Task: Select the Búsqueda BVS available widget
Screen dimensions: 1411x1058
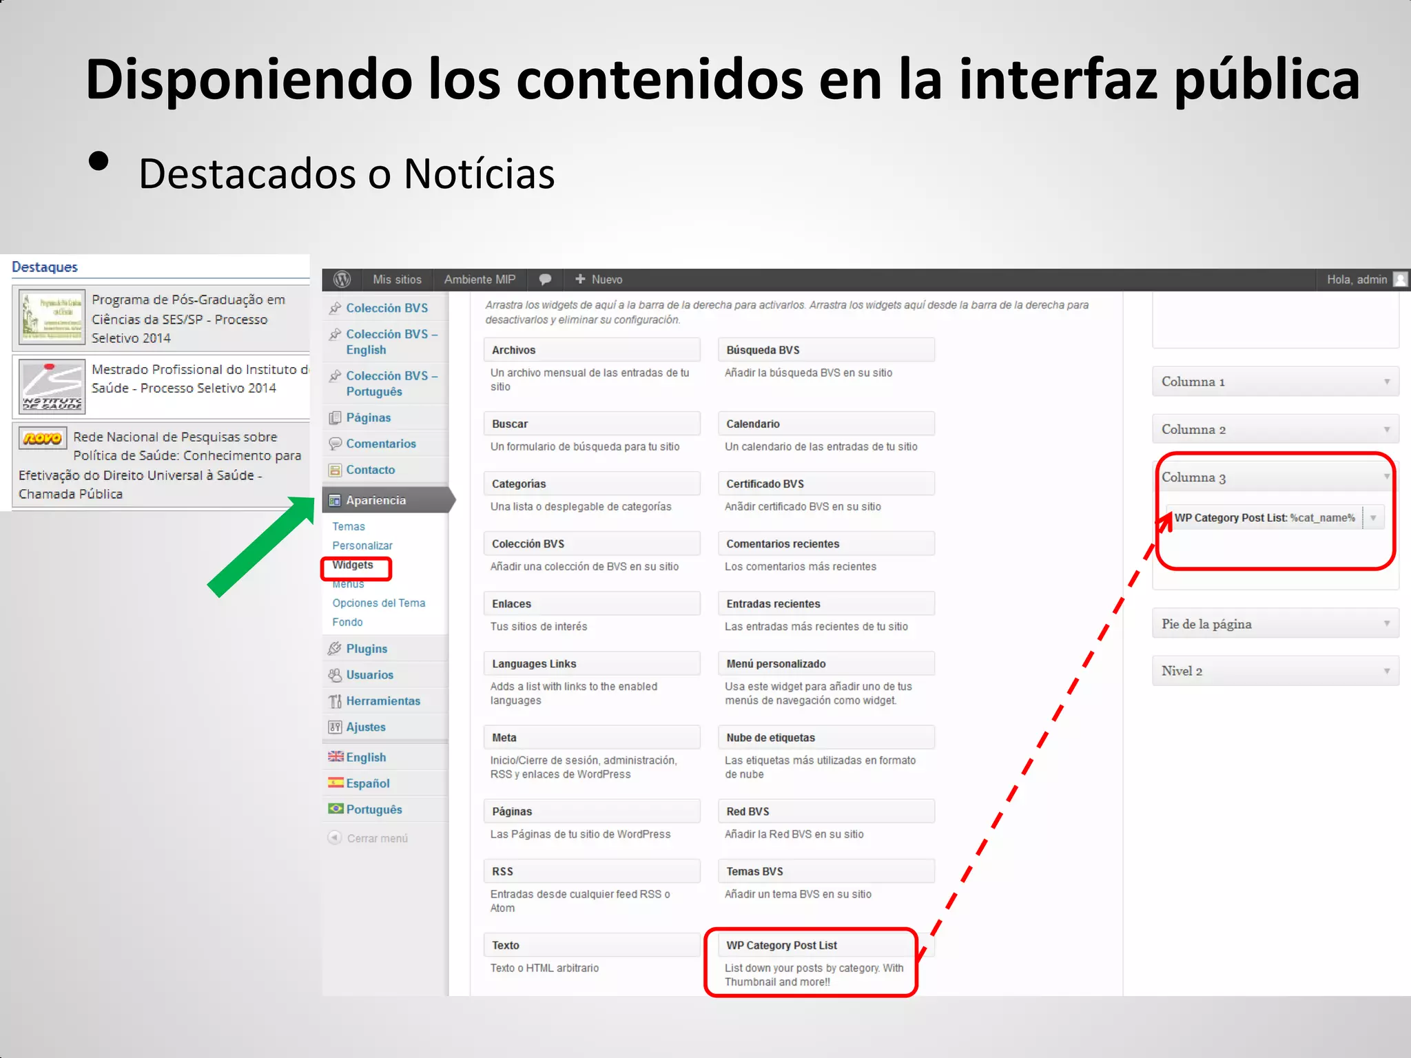Action: 826,350
